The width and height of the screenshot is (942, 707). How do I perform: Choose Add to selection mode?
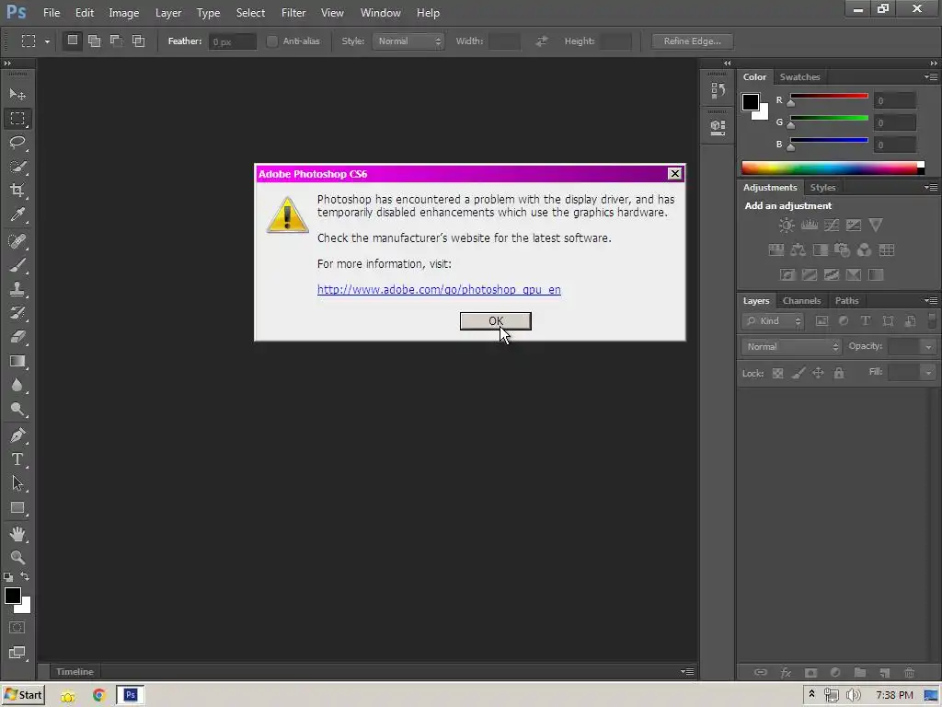95,41
